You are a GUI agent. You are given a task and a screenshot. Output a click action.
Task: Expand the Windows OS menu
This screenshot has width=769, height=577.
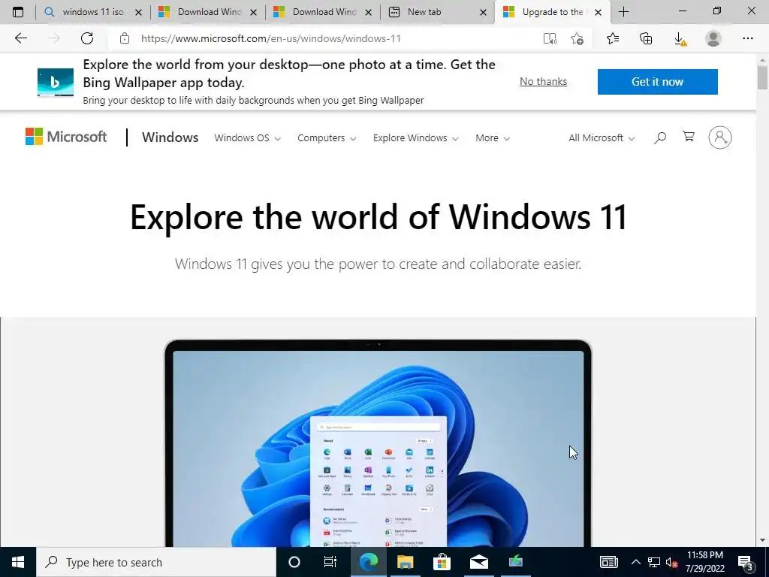pos(247,138)
